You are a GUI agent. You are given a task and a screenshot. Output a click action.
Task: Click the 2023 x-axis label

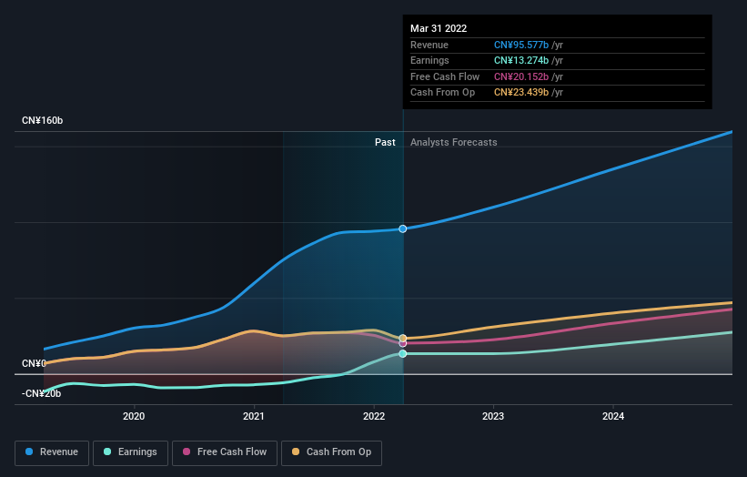pyautogui.click(x=493, y=416)
